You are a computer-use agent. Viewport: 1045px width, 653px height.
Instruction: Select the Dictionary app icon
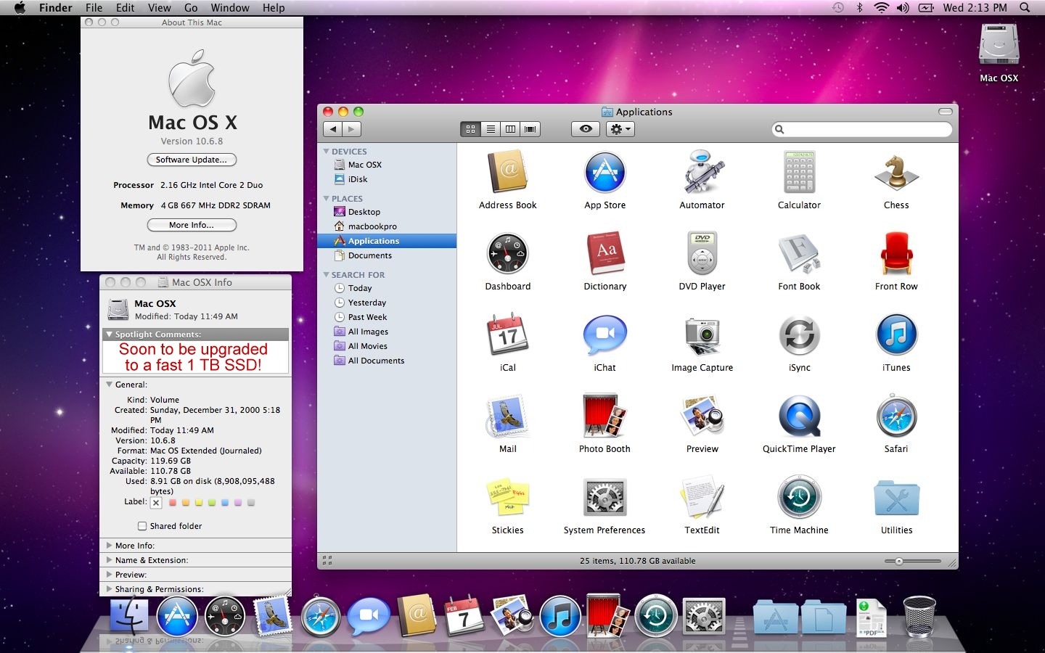pos(605,253)
